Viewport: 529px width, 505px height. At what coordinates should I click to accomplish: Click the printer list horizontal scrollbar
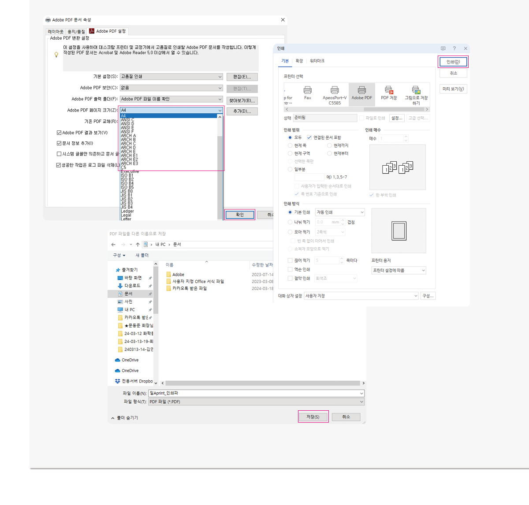coord(356,109)
